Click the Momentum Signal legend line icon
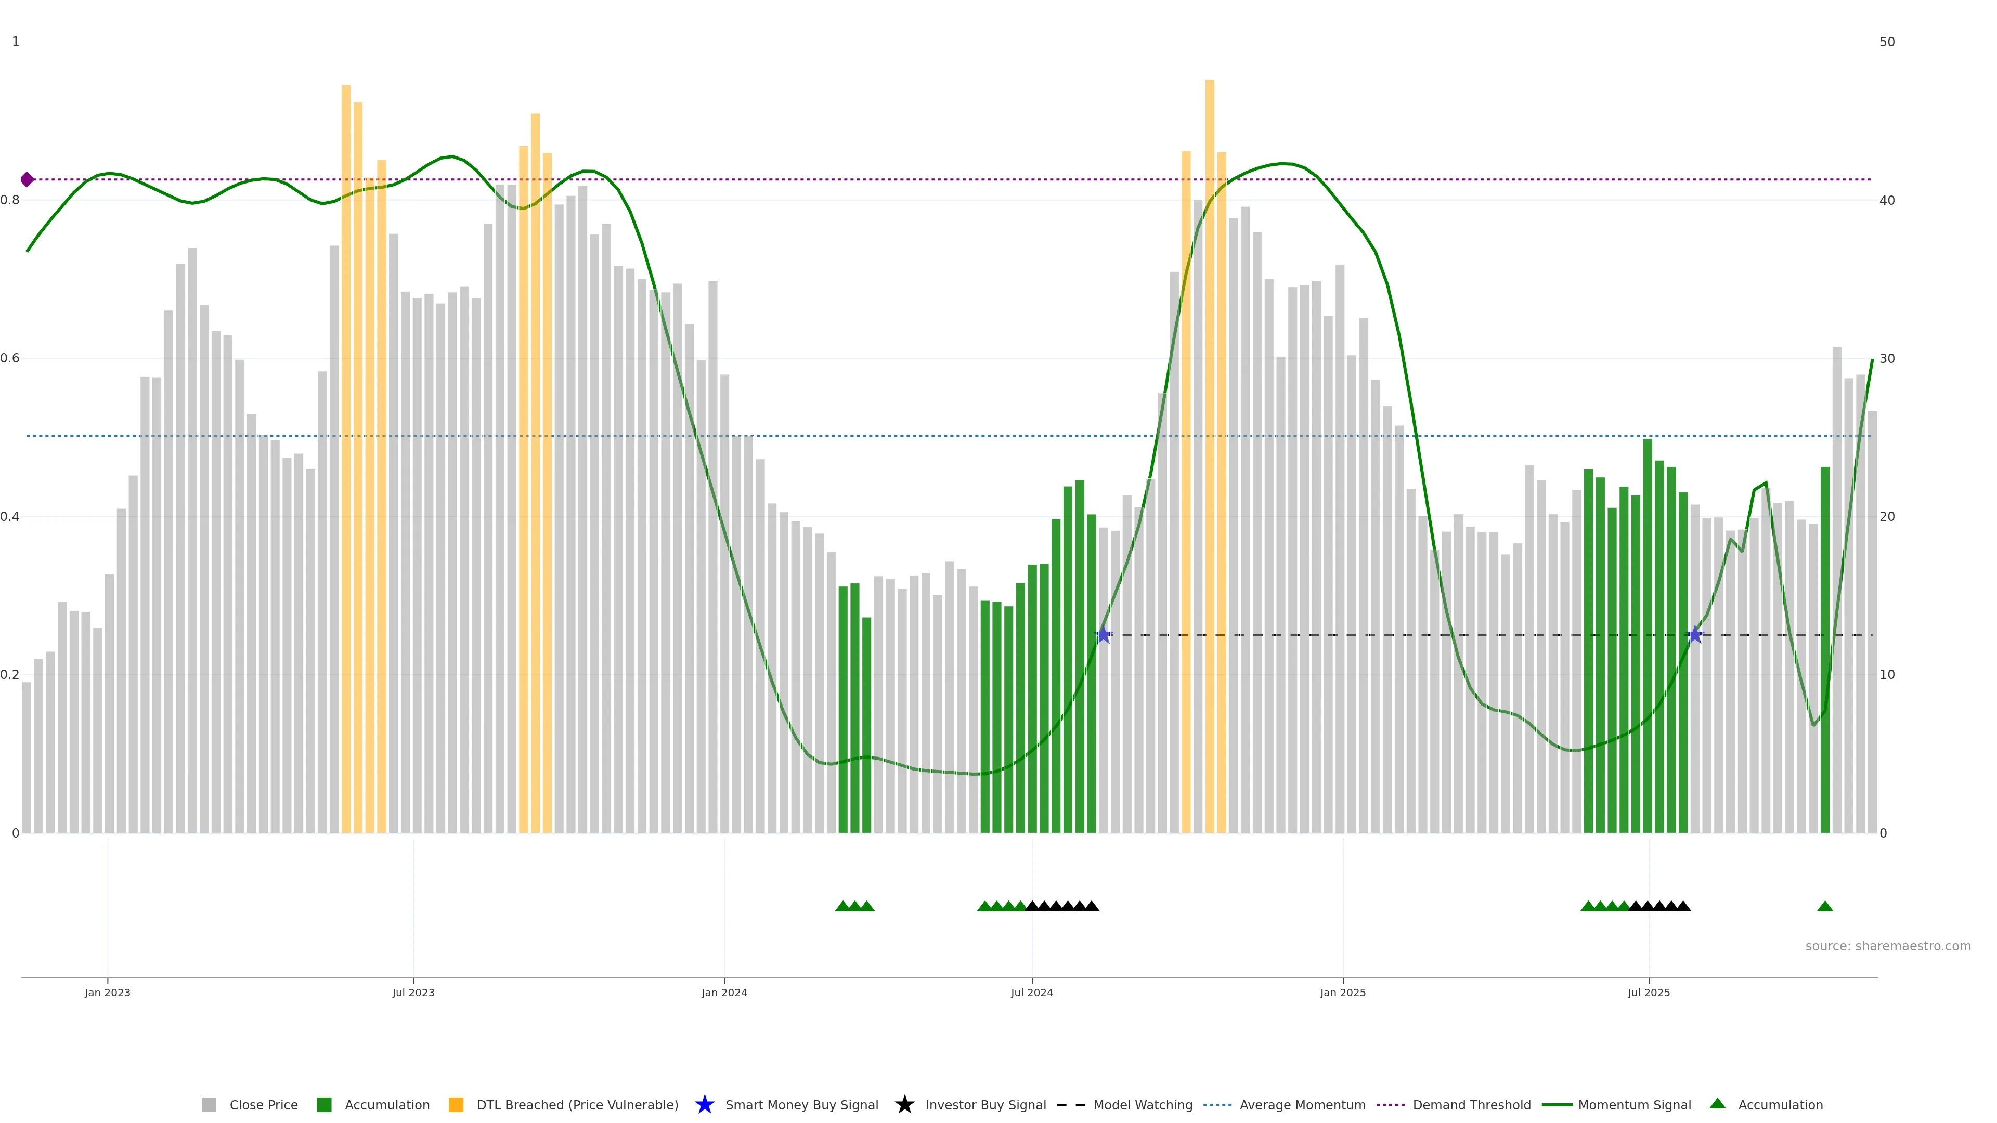Viewport: 1997px width, 1123px height. pos(1557,1104)
